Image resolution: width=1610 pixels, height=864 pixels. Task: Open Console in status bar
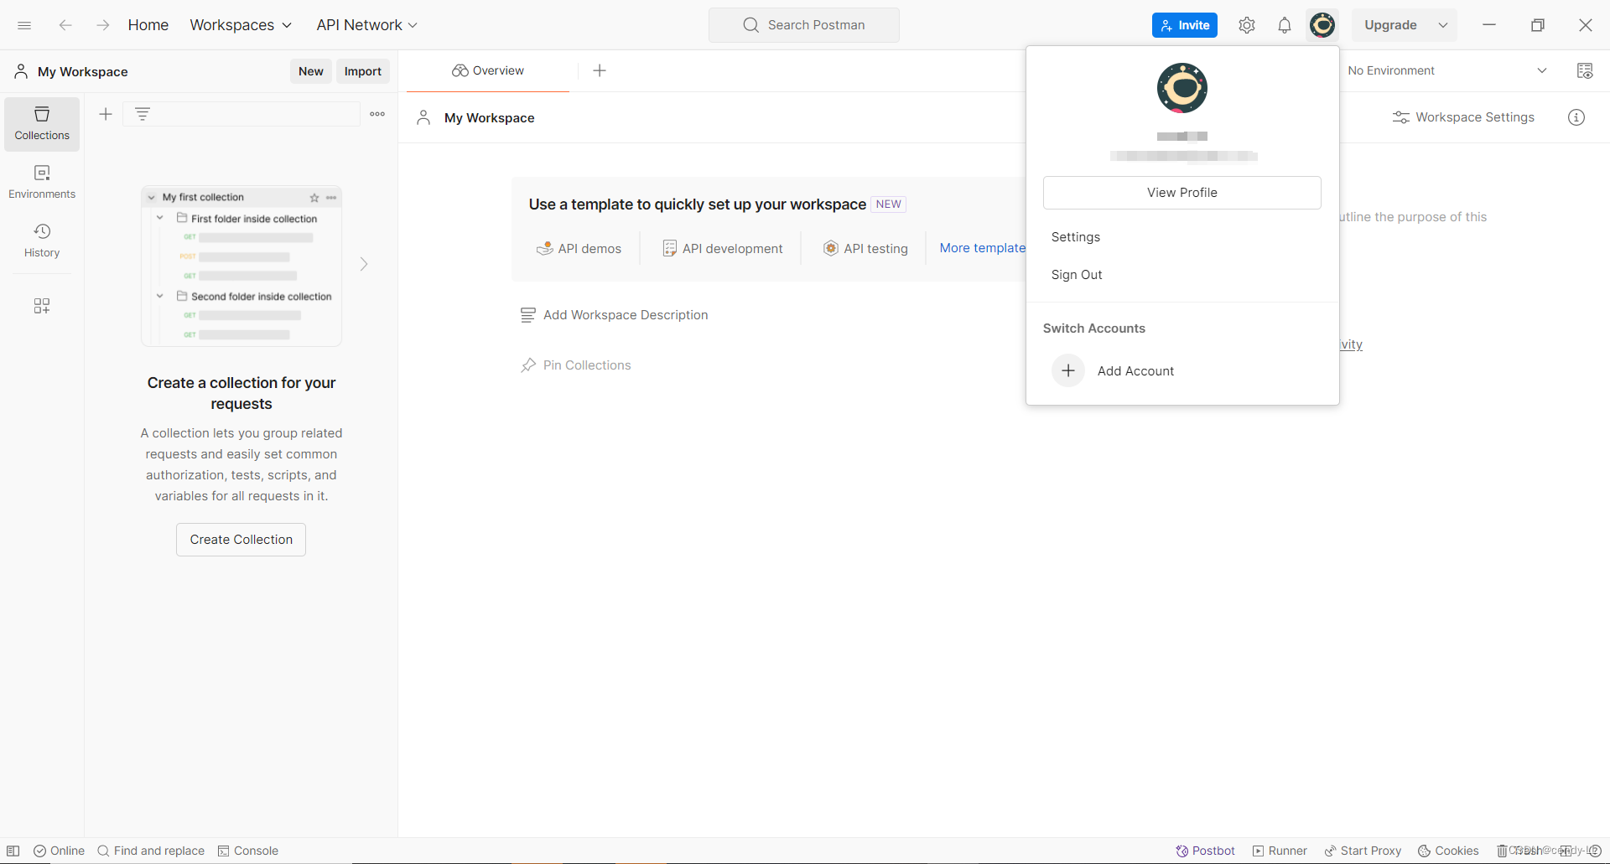[x=248, y=851]
